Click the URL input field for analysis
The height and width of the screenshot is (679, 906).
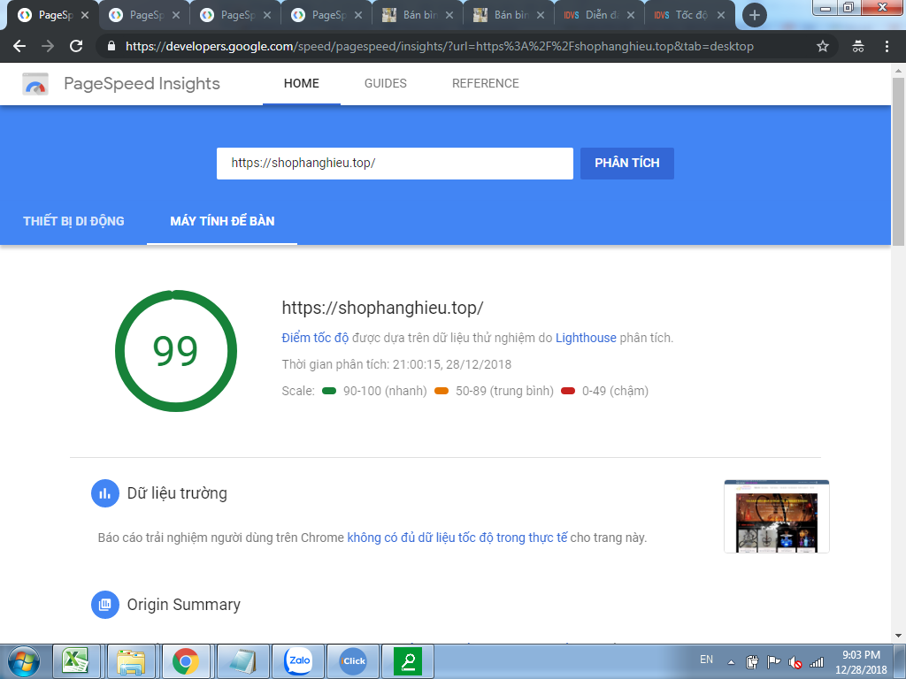[395, 164]
